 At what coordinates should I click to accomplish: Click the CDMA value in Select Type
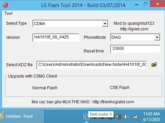[39, 24]
